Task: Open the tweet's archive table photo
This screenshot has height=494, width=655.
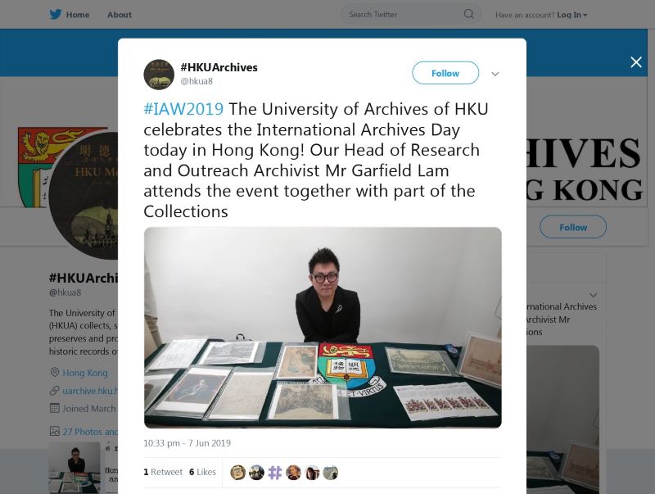Action: click(x=323, y=328)
